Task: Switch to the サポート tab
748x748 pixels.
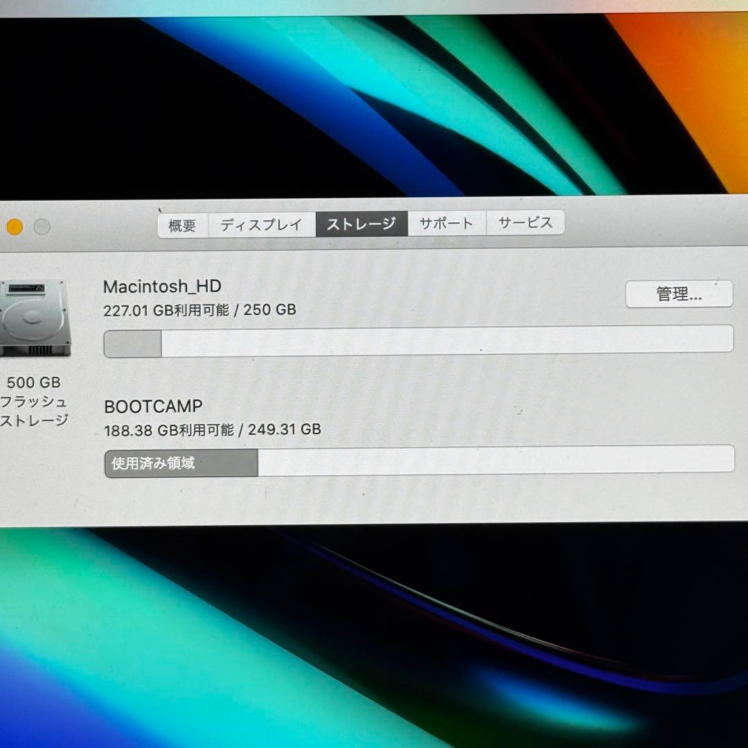Action: (x=446, y=224)
